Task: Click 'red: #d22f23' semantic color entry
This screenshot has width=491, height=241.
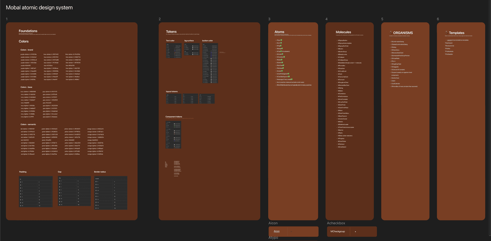Action: click(25, 140)
